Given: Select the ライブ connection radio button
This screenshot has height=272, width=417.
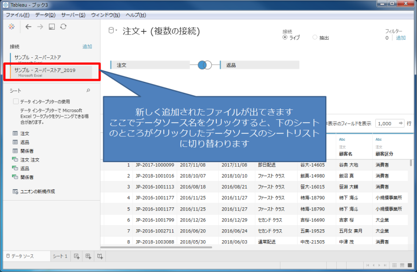Looking at the screenshot, I should tap(285, 37).
